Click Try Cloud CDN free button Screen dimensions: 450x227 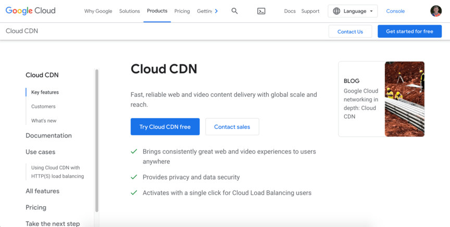tap(165, 127)
